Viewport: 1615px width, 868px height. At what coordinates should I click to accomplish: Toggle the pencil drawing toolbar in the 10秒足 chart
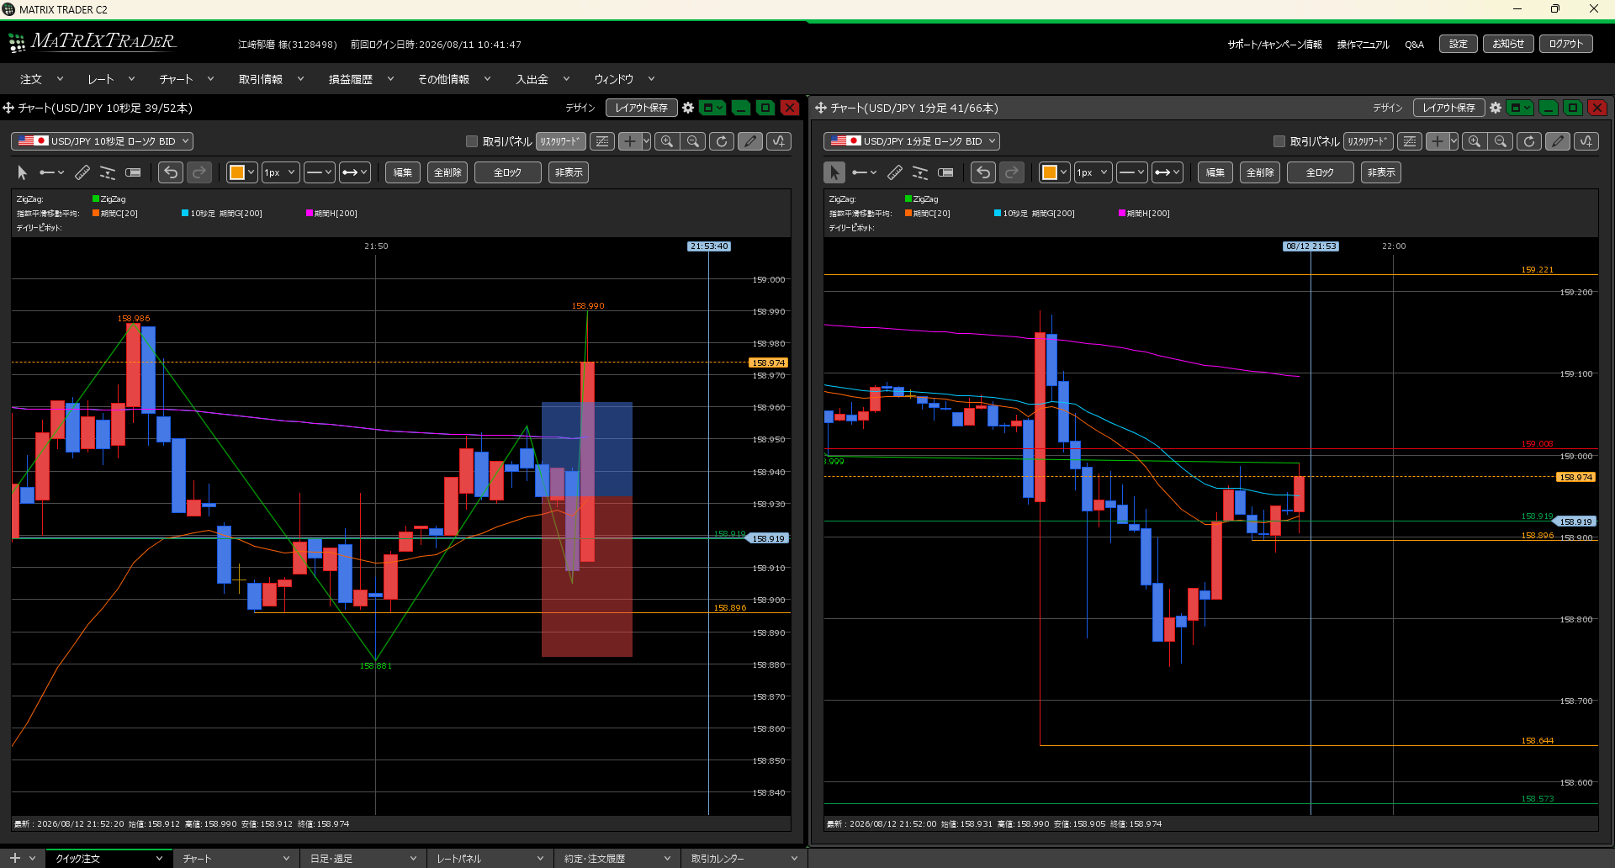(750, 141)
